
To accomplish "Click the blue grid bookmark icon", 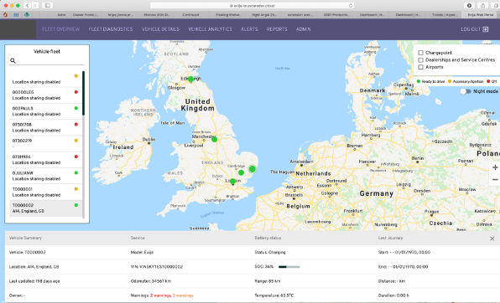I will 16,14.
